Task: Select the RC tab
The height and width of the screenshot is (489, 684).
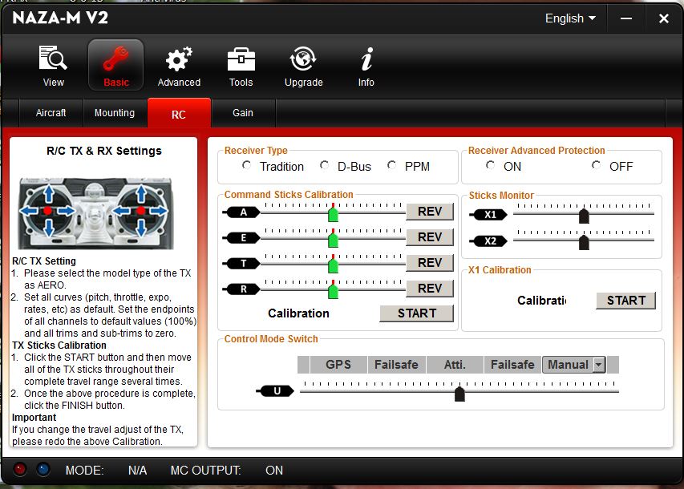Action: tap(179, 114)
